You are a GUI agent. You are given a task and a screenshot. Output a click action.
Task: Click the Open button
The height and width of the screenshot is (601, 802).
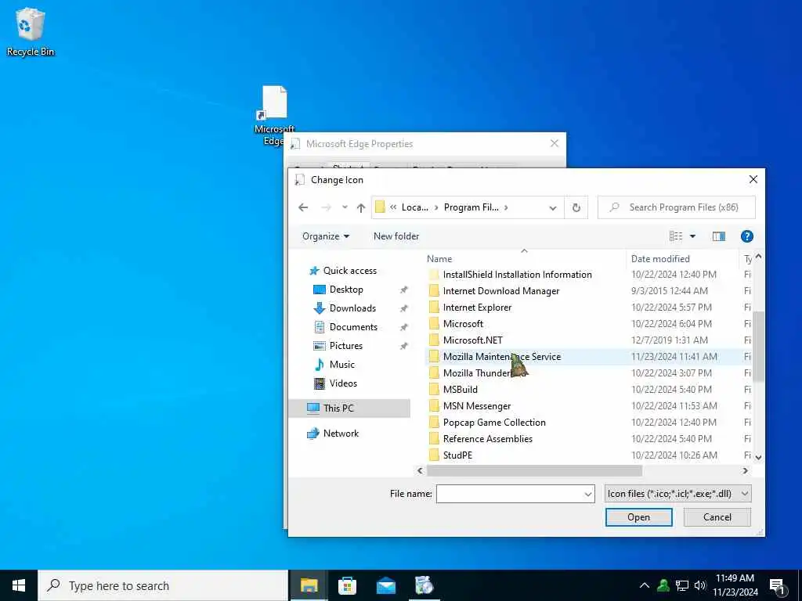coord(638,517)
